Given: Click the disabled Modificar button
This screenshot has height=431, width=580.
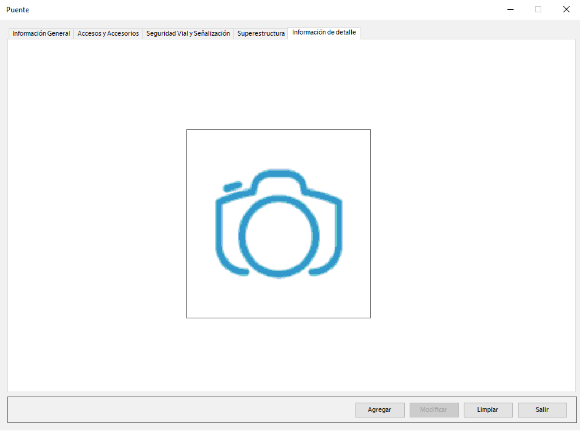Looking at the screenshot, I should pos(434,409).
